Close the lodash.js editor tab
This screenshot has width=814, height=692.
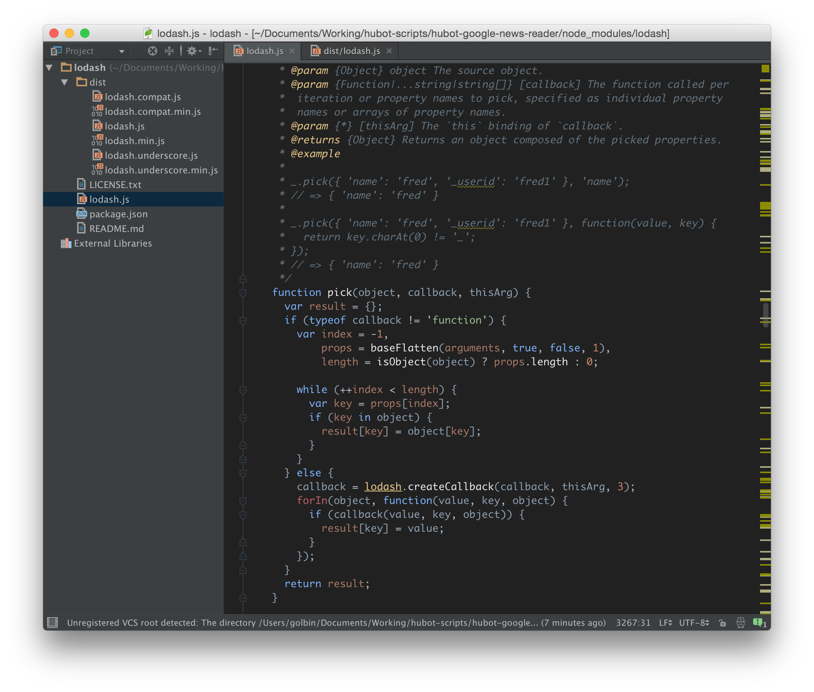coord(292,51)
